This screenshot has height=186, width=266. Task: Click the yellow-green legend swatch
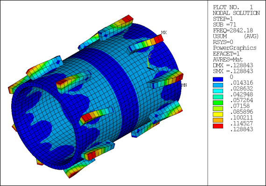218,109
